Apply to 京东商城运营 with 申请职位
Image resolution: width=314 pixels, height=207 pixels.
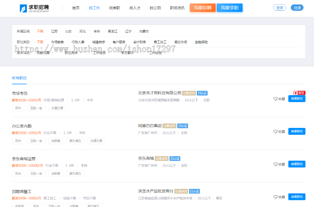click(x=297, y=164)
